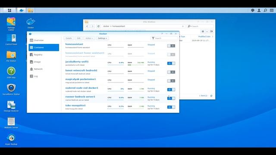Click the Docker whale icon in title bar
Screen dimensions: 276x155
click(30, 34)
